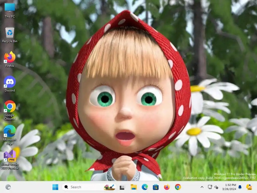Screen dimensions: 257x193
Task: Open widgets button at taskbar left
Action: coord(8,187)
